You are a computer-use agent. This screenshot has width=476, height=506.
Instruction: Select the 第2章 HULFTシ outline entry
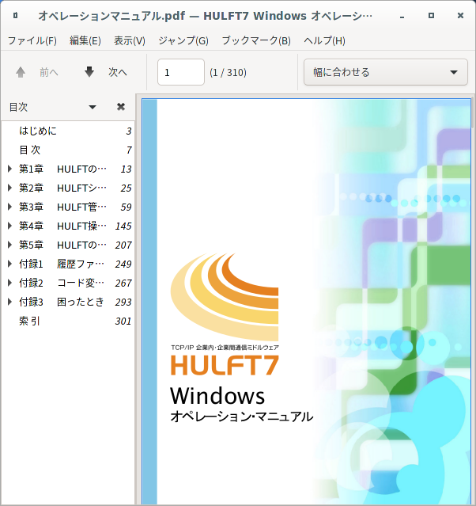pyautogui.click(x=68, y=188)
